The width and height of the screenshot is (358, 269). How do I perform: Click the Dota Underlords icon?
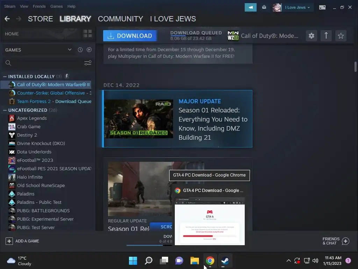click(12, 152)
